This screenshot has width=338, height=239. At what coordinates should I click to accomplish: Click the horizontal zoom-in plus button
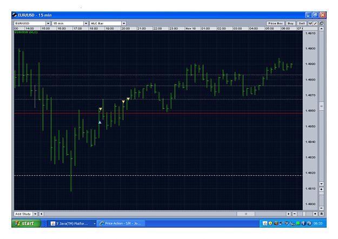(x=315, y=214)
